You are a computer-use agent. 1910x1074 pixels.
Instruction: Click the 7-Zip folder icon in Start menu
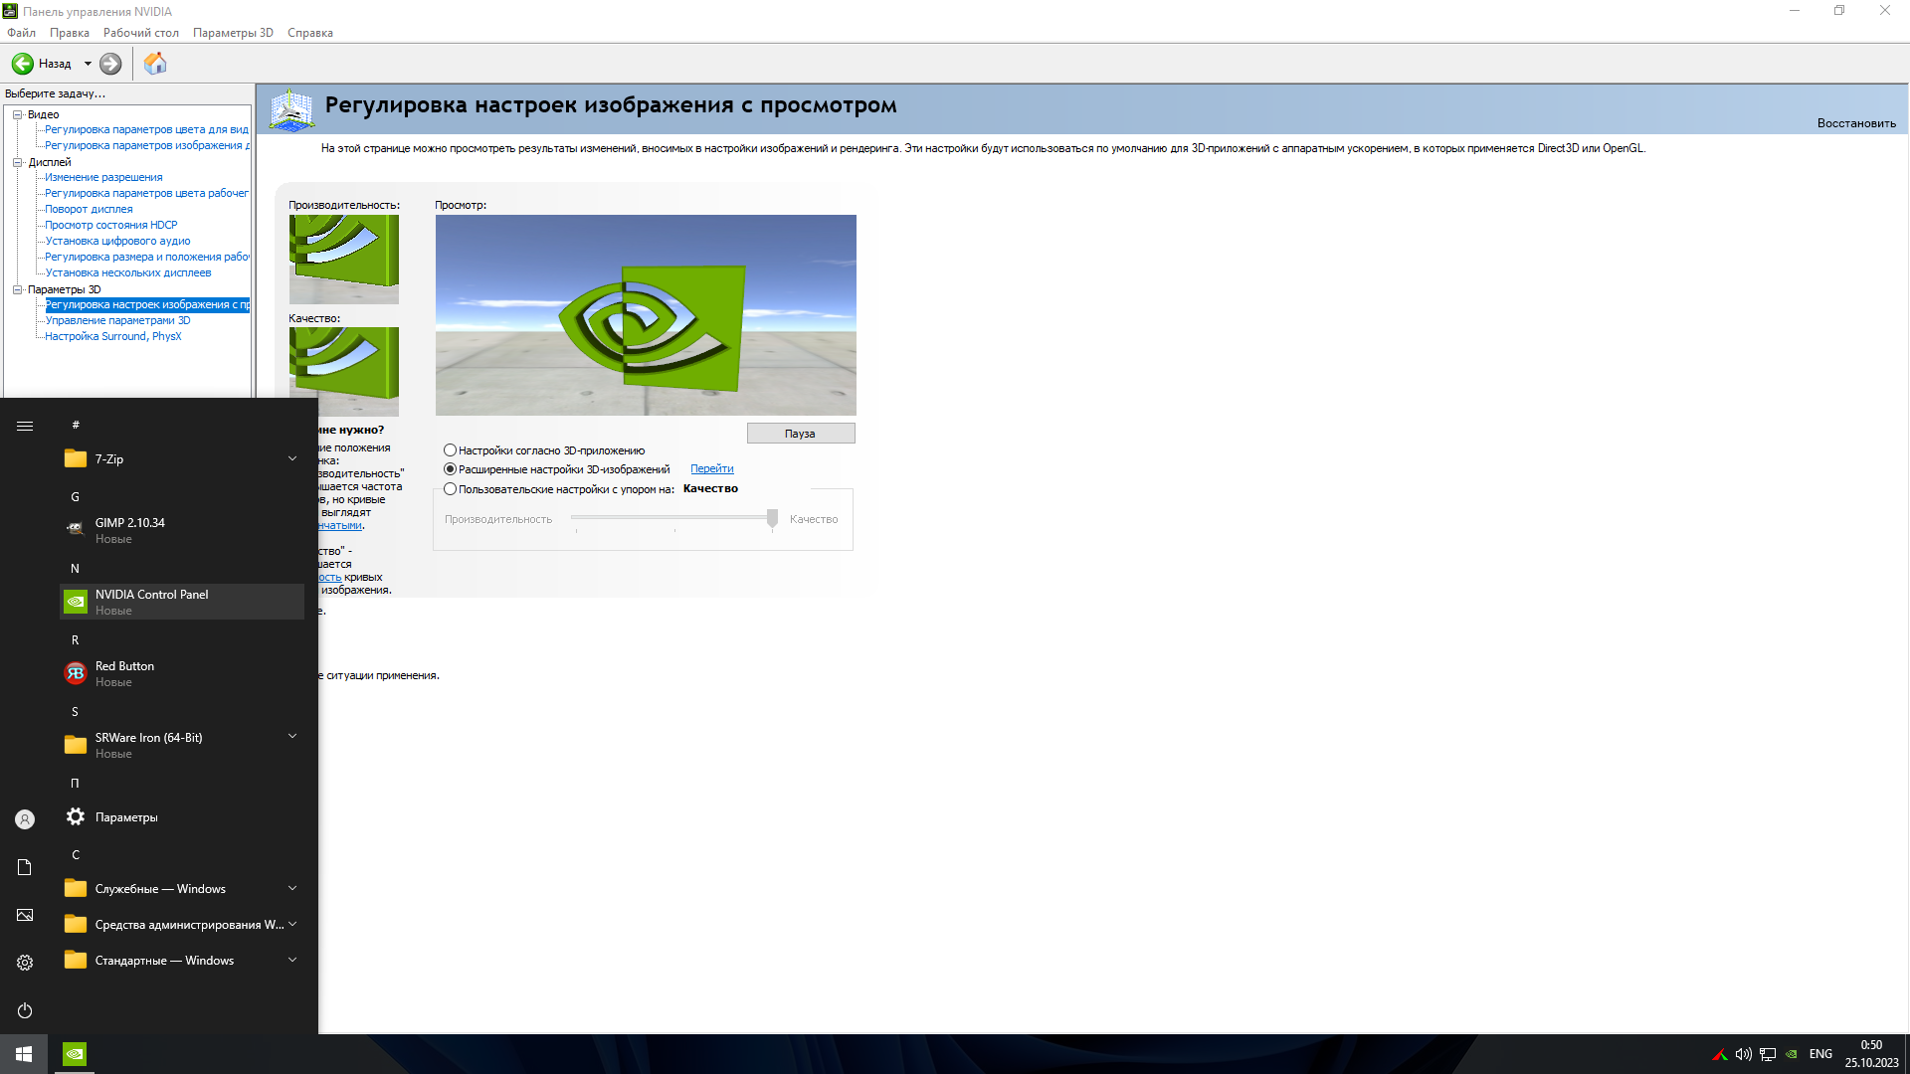[76, 458]
